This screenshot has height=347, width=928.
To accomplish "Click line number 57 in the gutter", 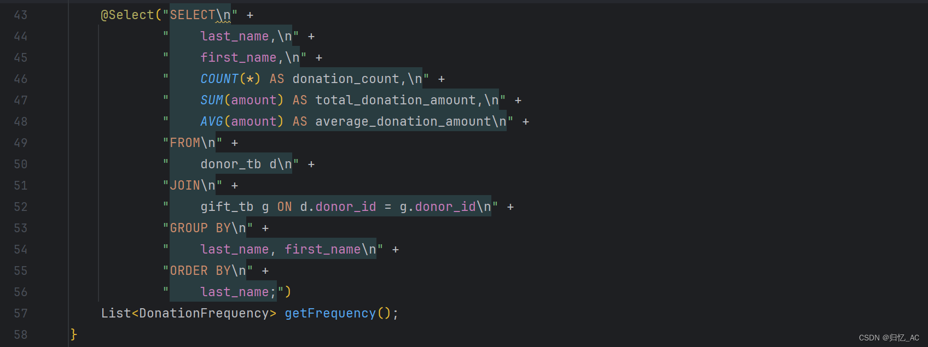I will (21, 314).
